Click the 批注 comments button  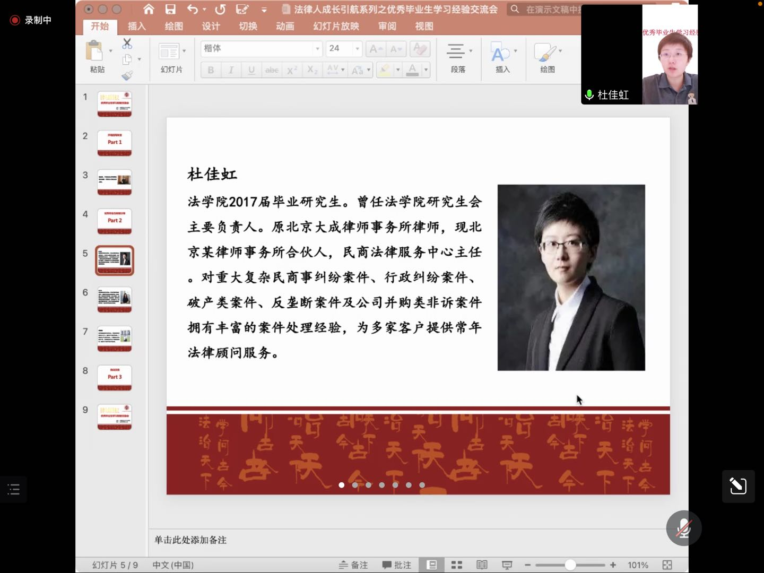[x=397, y=565]
